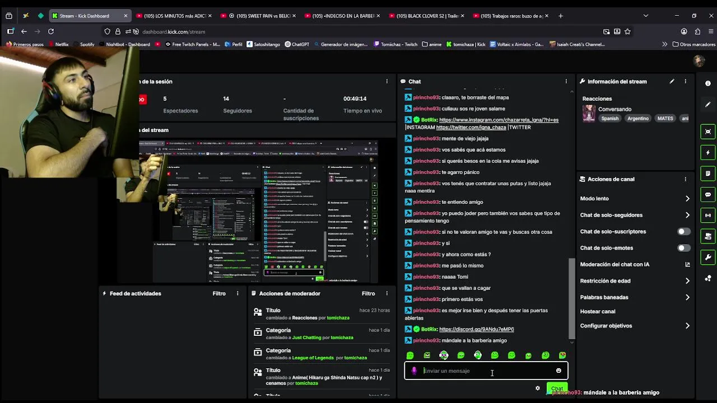
Task: Click the browser address bar URL
Action: click(174, 32)
